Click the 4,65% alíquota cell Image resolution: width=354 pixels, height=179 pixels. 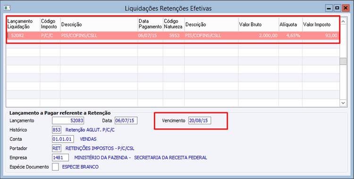point(291,35)
